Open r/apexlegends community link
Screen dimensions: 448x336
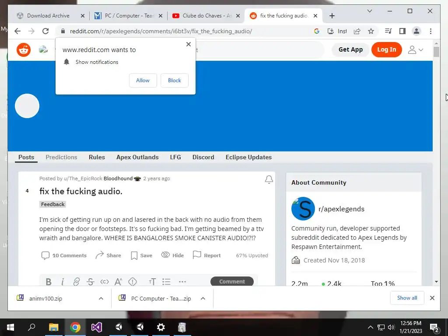click(341, 209)
